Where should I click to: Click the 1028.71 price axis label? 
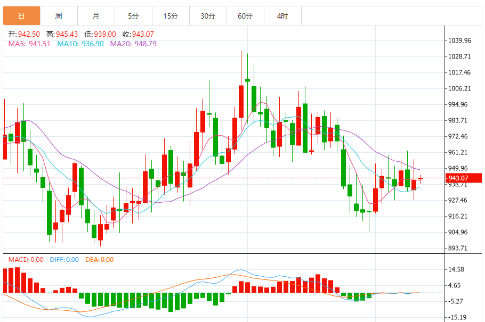click(x=459, y=56)
